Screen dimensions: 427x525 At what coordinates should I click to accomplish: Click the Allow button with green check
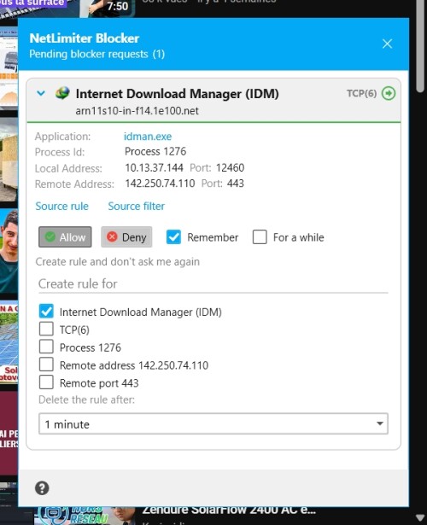[x=65, y=237]
